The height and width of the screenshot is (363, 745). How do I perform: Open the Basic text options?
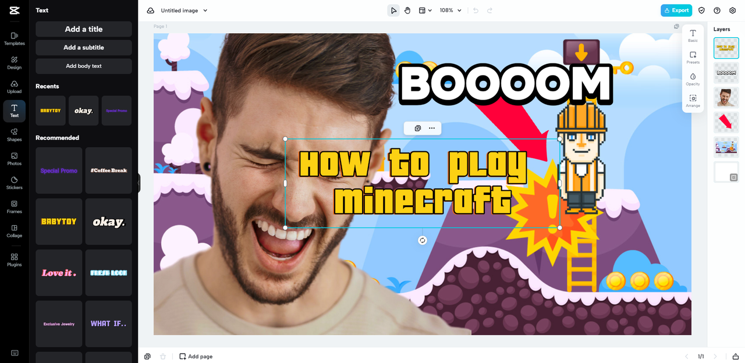point(693,36)
